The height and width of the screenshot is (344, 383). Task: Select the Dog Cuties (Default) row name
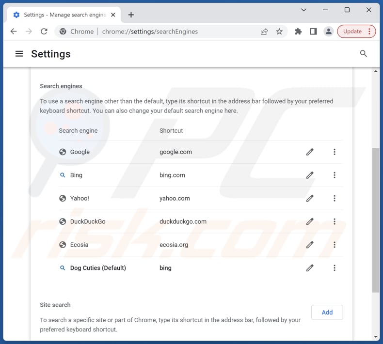click(98, 268)
